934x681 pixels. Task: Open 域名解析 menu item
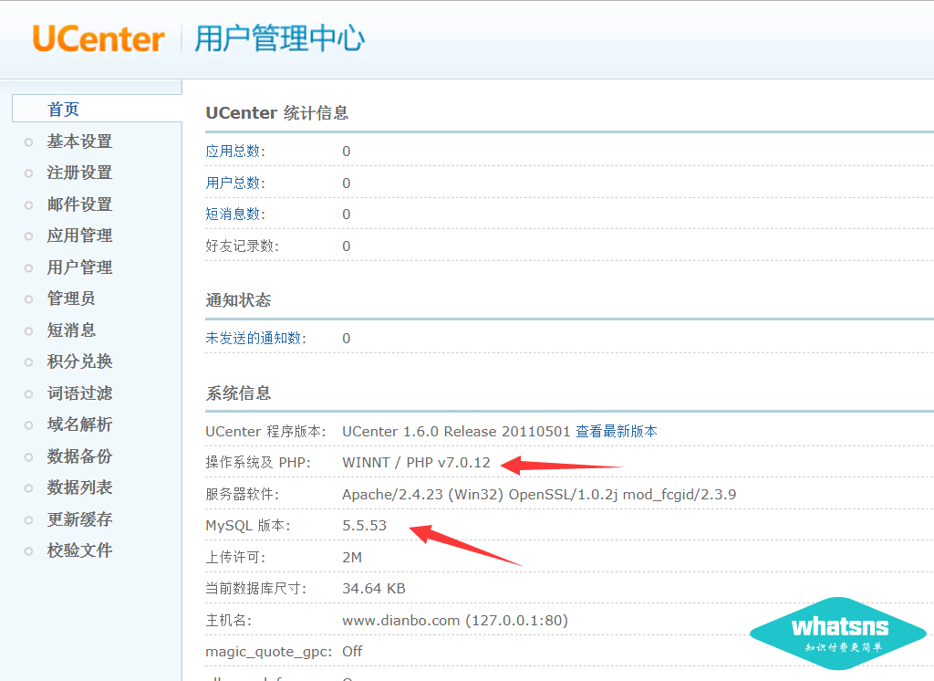click(x=79, y=424)
